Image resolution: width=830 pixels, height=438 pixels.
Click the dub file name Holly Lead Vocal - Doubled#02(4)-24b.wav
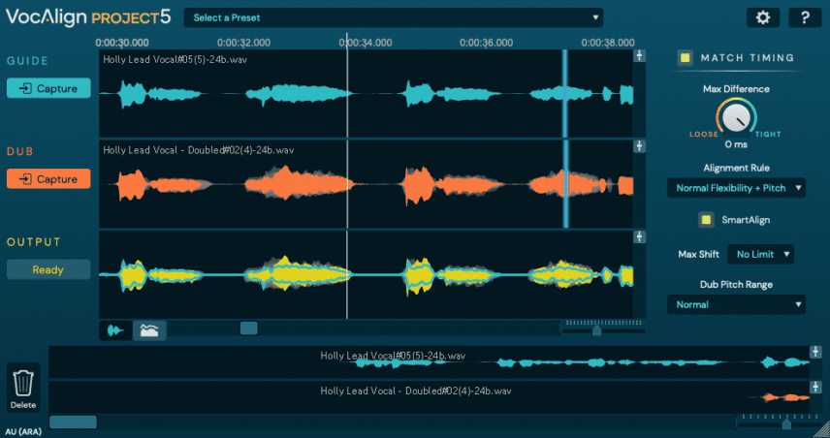pos(199,150)
